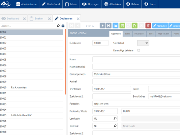Open the Onderhoud menu
The width and height of the screenshot is (180, 135).
tap(51, 4)
